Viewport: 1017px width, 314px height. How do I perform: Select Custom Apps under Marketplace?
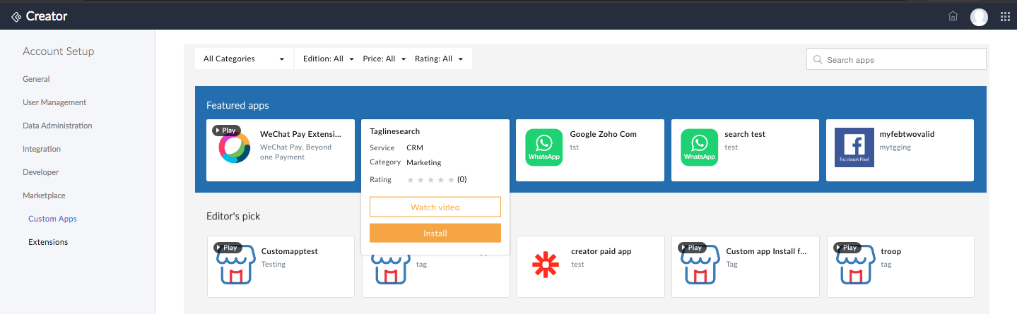(52, 219)
